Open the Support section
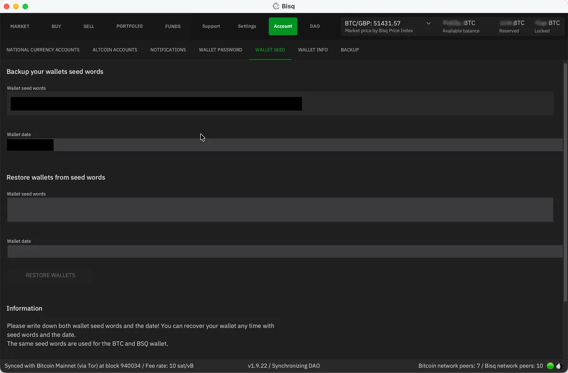The width and height of the screenshot is (568, 373). click(211, 27)
